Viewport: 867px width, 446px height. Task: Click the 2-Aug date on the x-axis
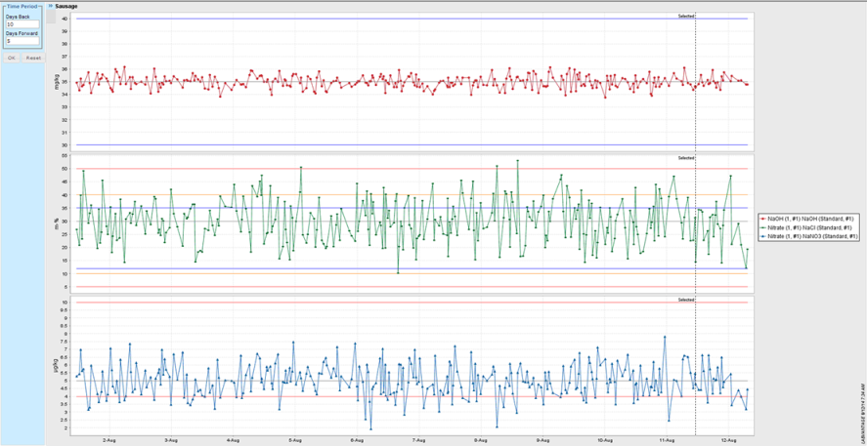point(108,440)
